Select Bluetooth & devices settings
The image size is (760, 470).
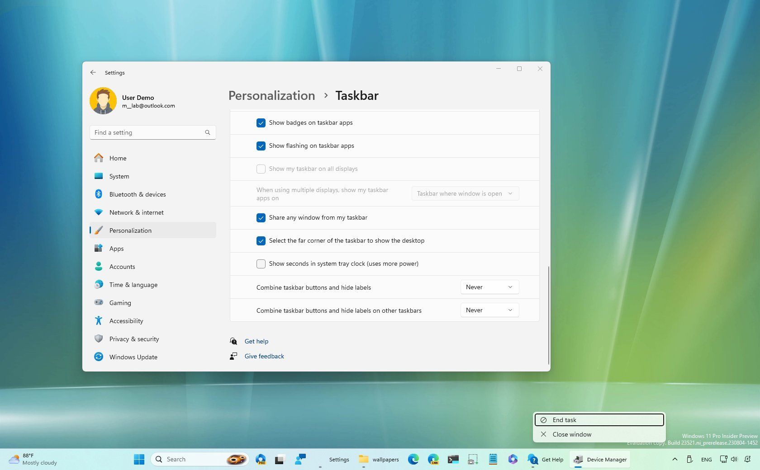pos(138,194)
